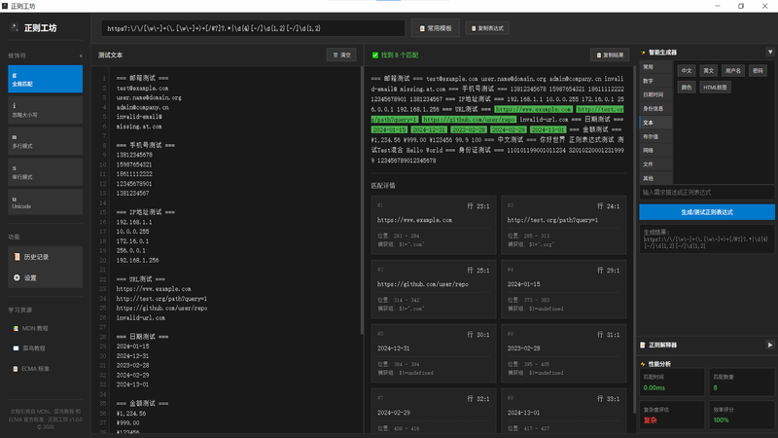Click 生成/测试正则表达式 button
The height and width of the screenshot is (438, 778).
coord(707,212)
